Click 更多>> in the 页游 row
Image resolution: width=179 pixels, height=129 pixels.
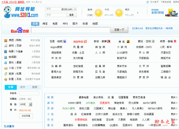pos(174,108)
